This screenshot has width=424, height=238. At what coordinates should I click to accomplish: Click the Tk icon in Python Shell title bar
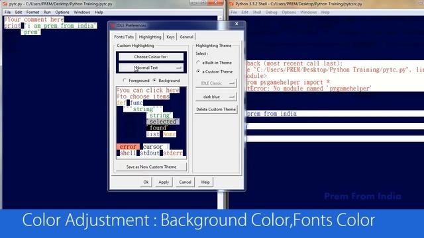pos(231,4)
